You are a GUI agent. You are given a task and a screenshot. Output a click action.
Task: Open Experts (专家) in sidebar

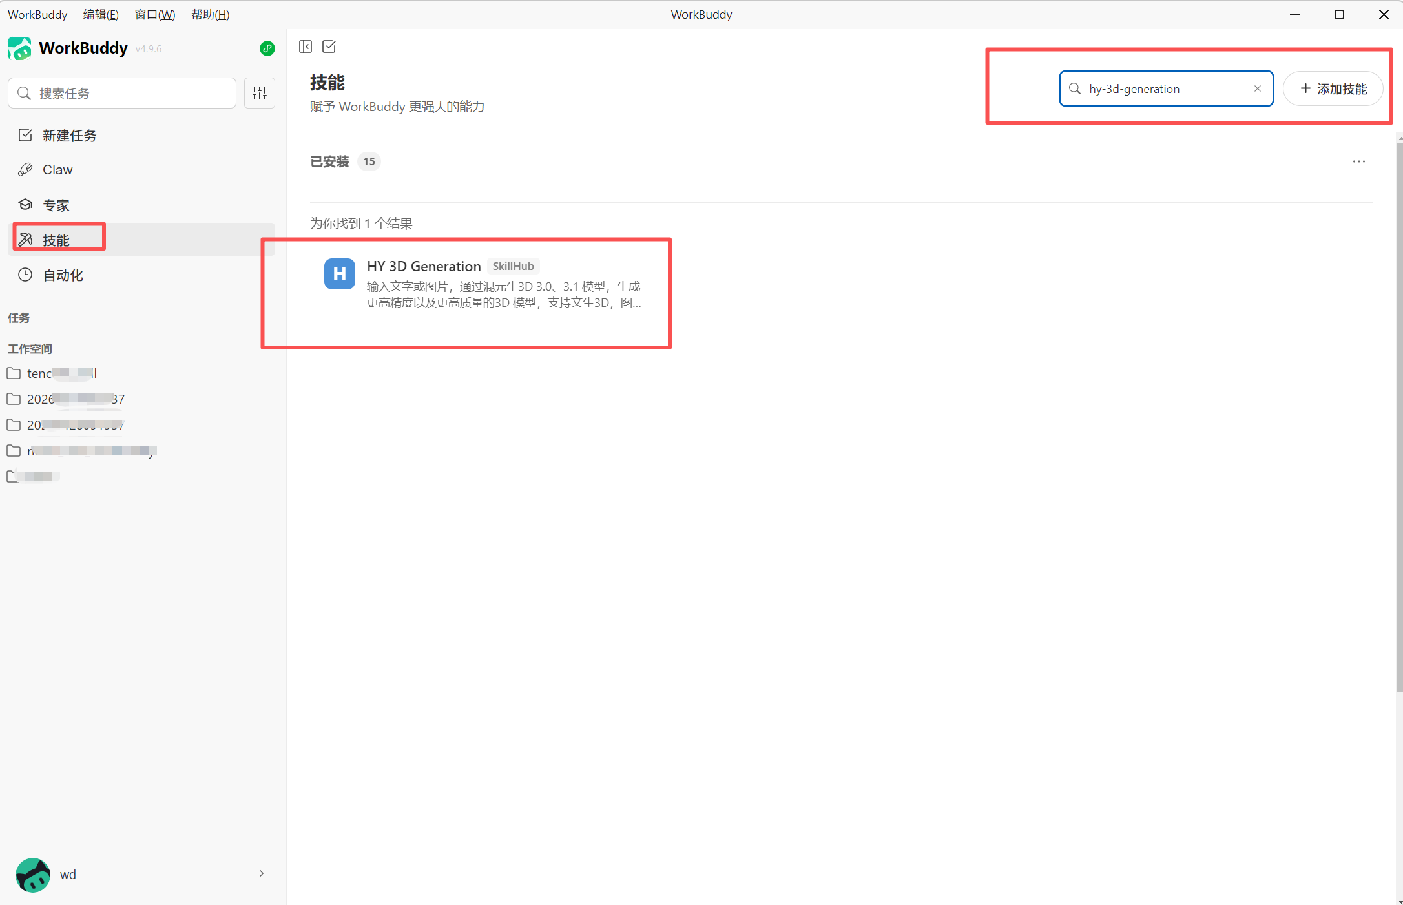pos(141,205)
